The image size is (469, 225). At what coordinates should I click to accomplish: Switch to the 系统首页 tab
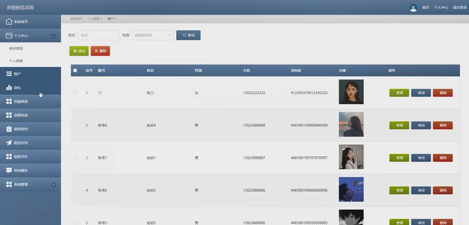click(76, 19)
